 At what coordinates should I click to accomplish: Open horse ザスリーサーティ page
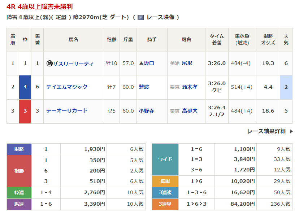tap(73, 64)
